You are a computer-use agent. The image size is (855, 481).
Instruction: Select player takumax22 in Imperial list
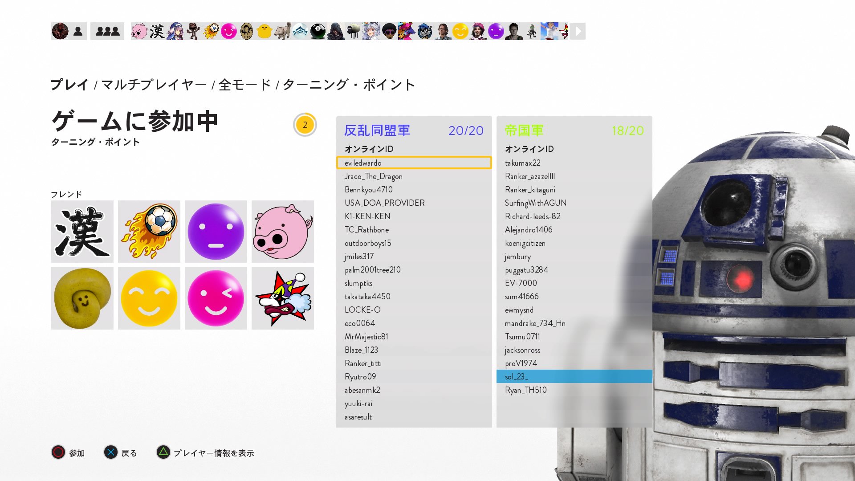point(574,163)
